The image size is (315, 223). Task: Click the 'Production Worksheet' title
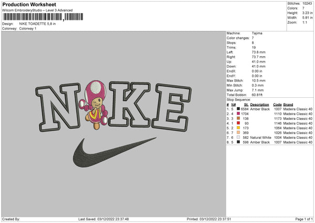click(x=29, y=4)
